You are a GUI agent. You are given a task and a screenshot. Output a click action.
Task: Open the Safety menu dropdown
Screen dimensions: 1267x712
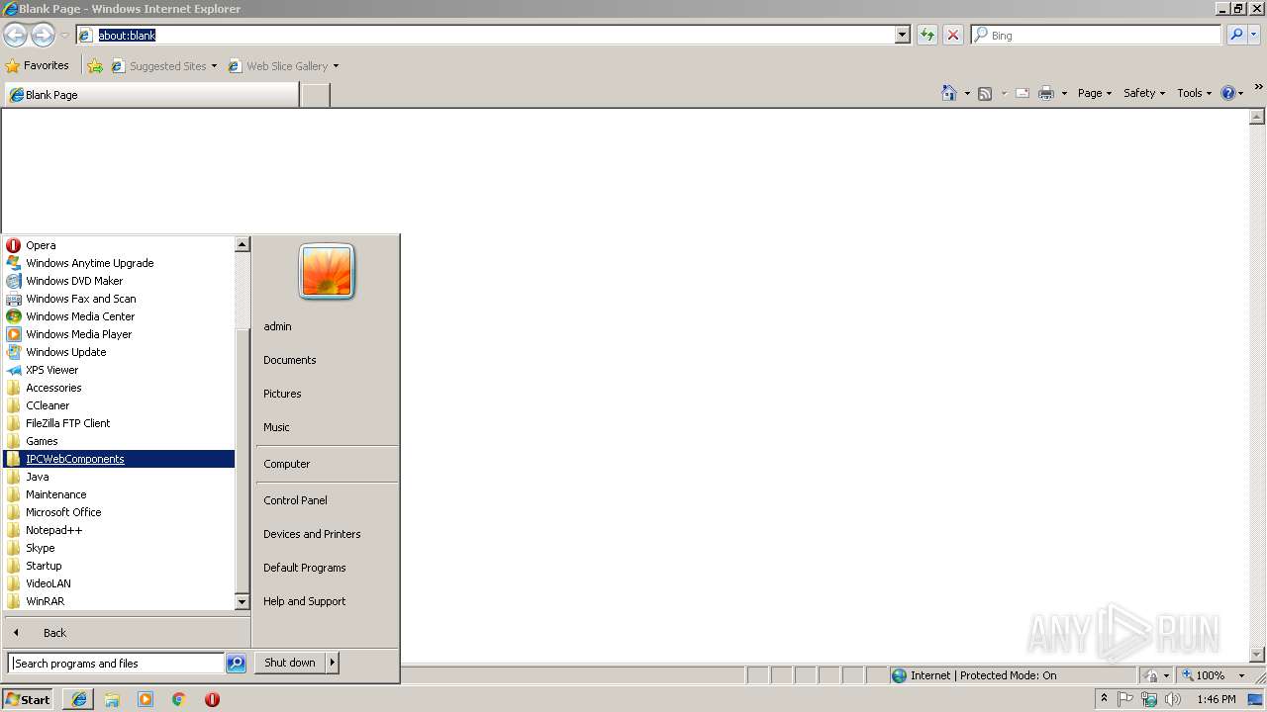(1144, 93)
